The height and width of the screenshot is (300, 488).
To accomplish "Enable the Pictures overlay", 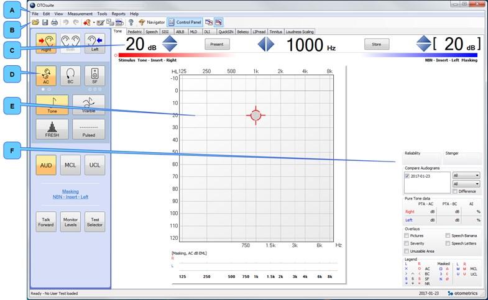I will click(407, 235).
